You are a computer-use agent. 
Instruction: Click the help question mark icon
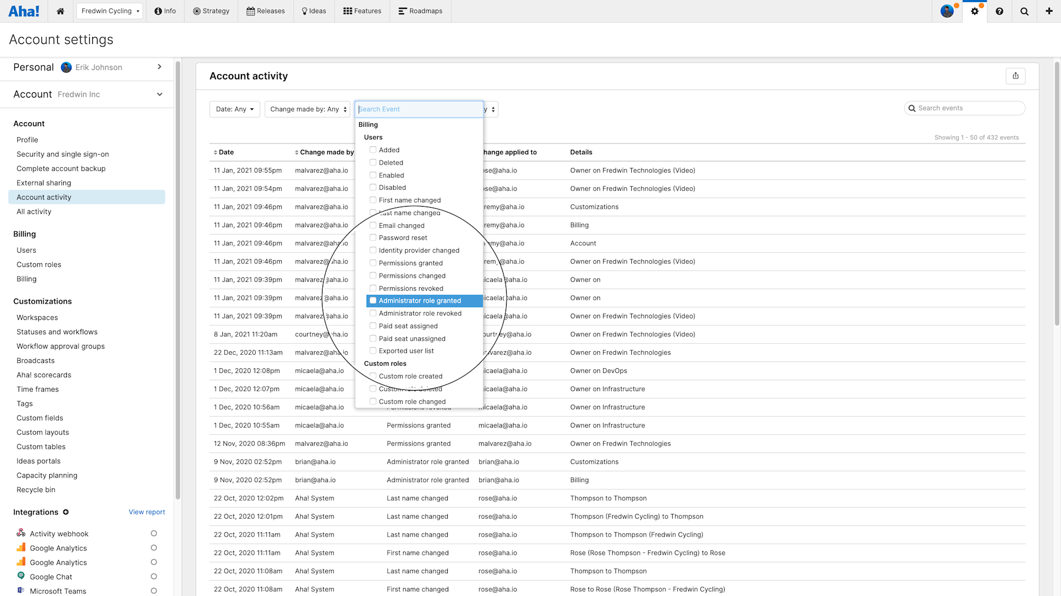pos(999,11)
